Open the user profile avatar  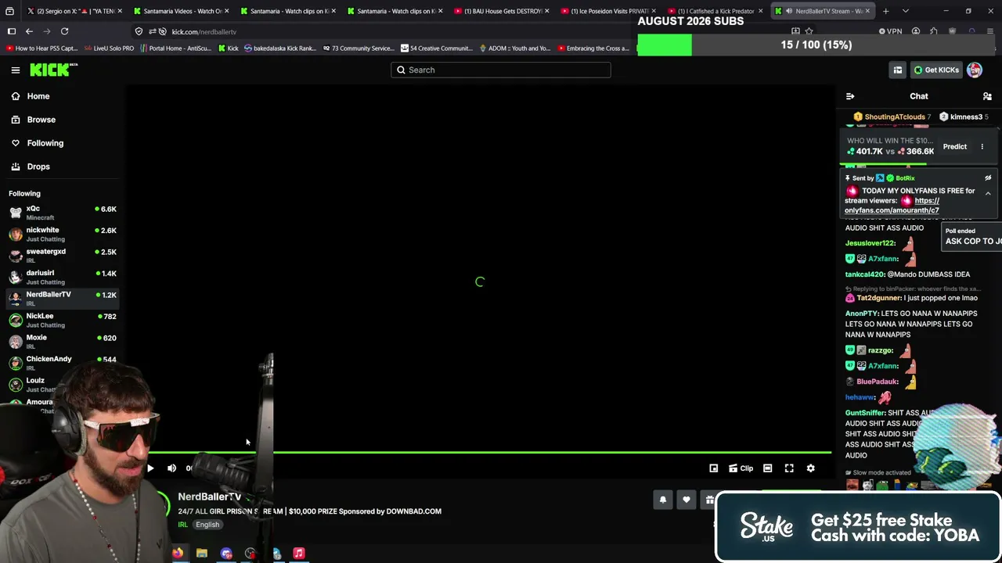975,70
